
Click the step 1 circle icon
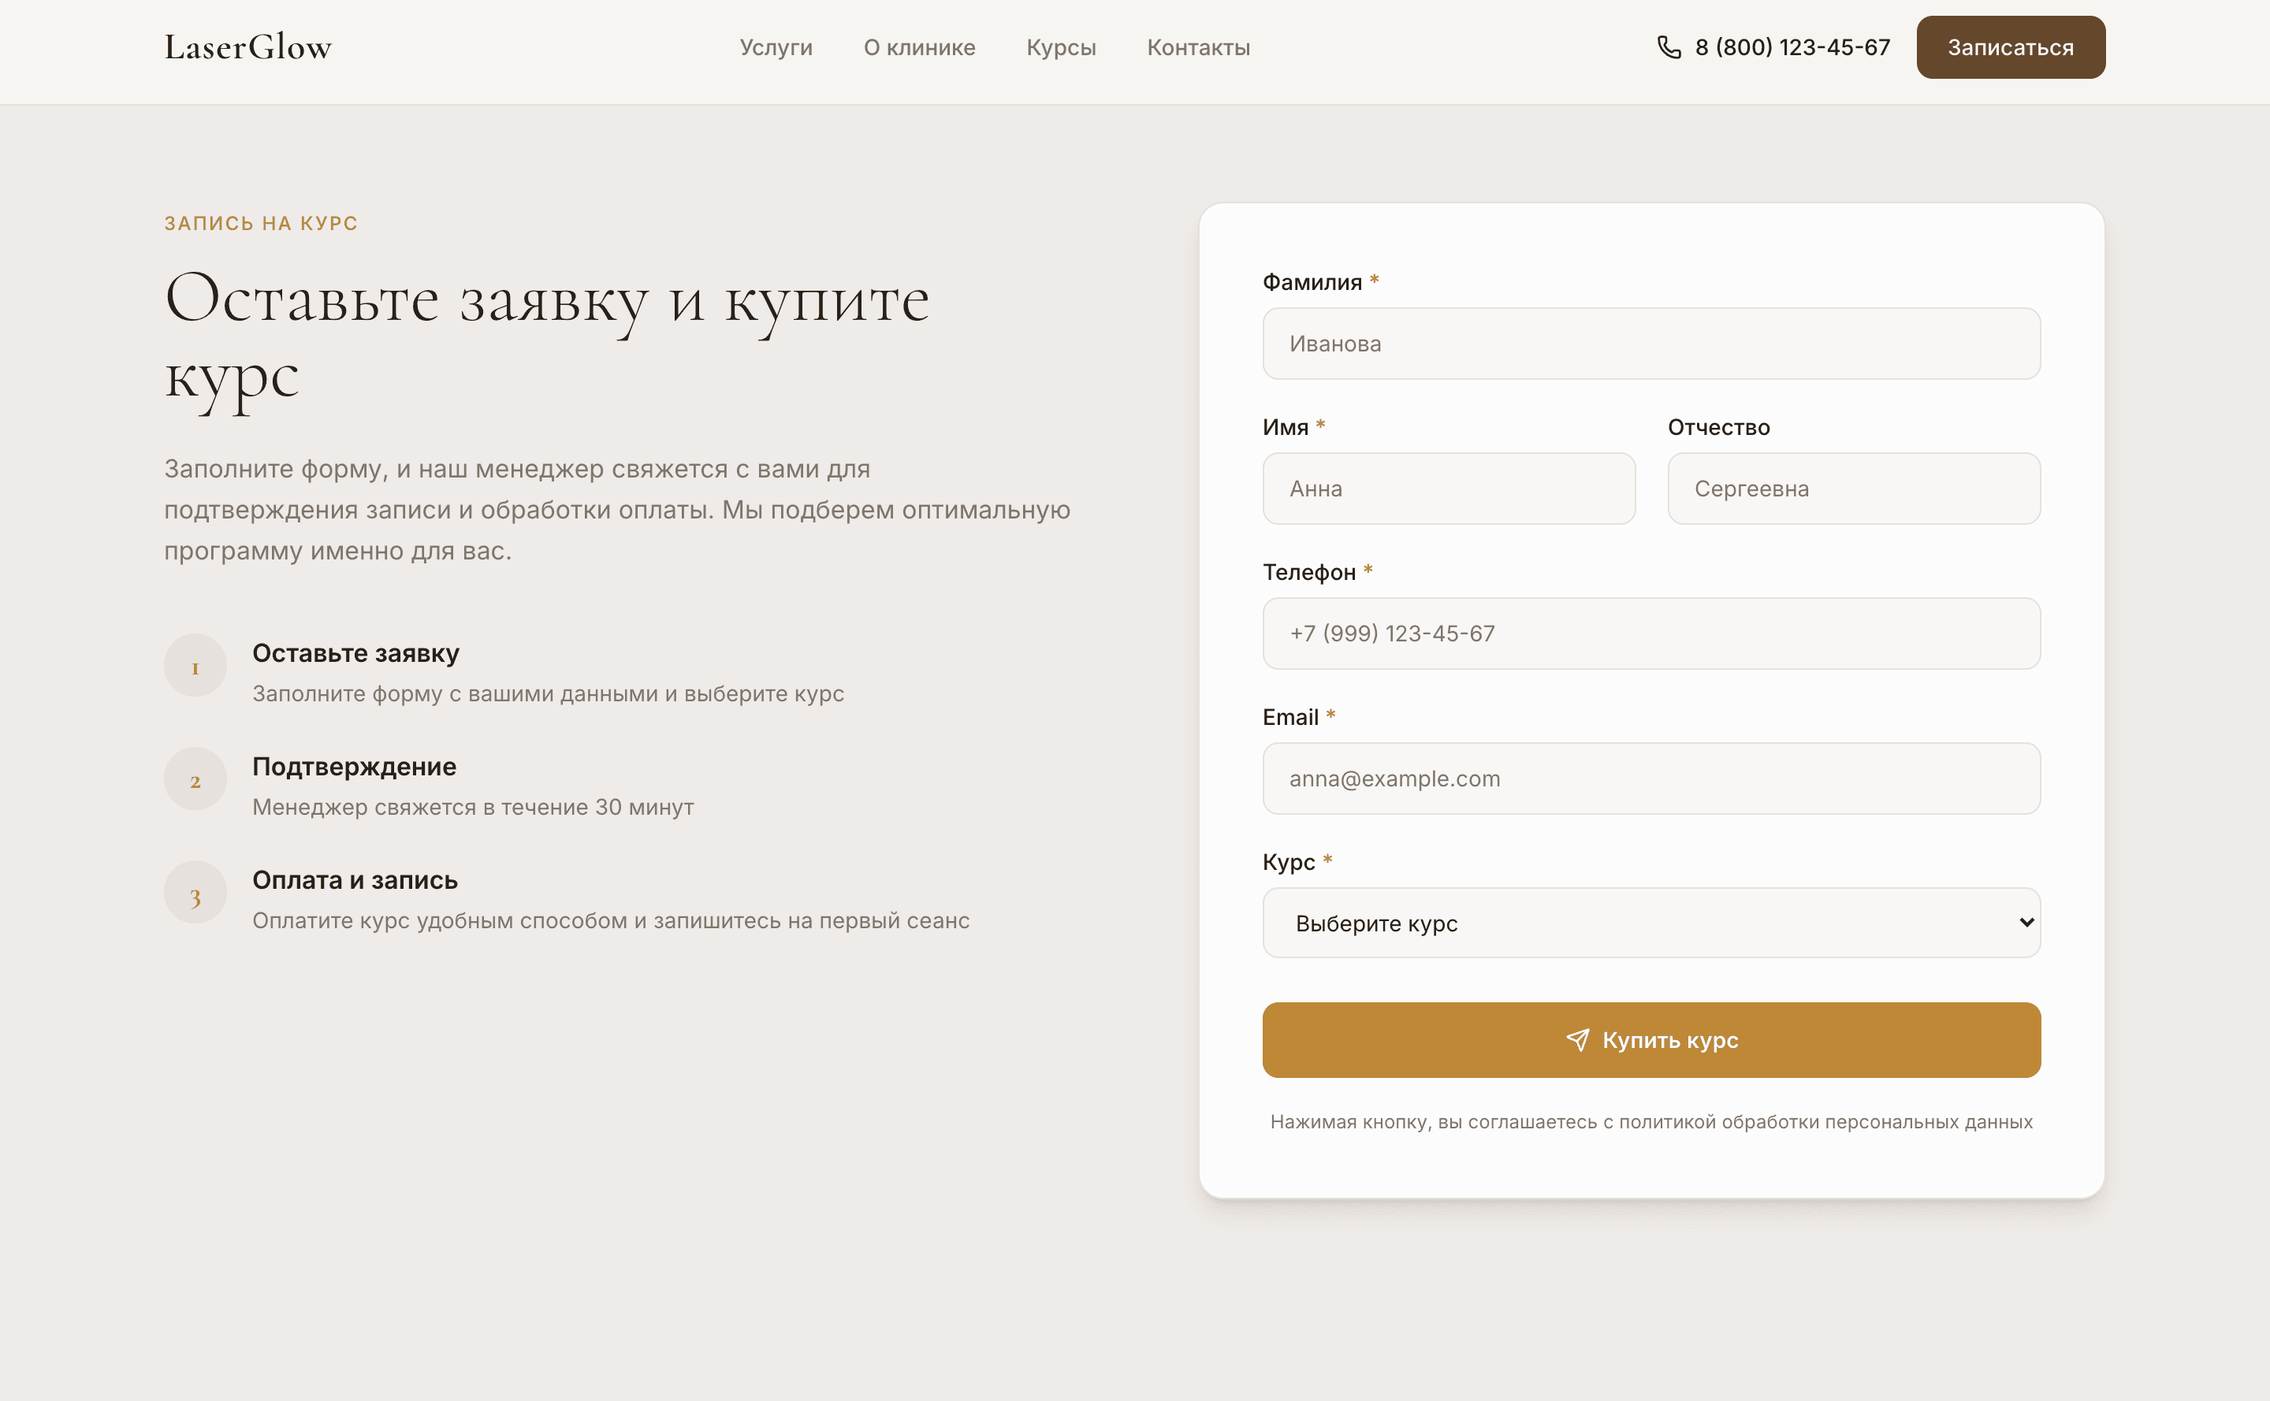point(195,665)
